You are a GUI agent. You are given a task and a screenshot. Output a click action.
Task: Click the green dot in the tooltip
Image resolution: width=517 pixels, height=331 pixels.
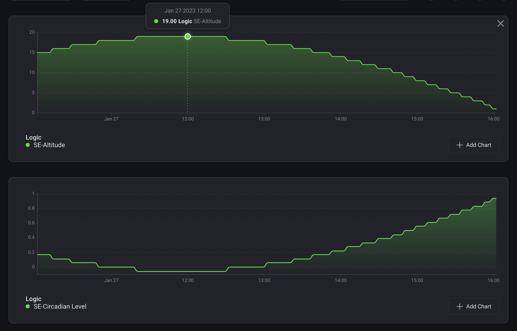pos(156,21)
